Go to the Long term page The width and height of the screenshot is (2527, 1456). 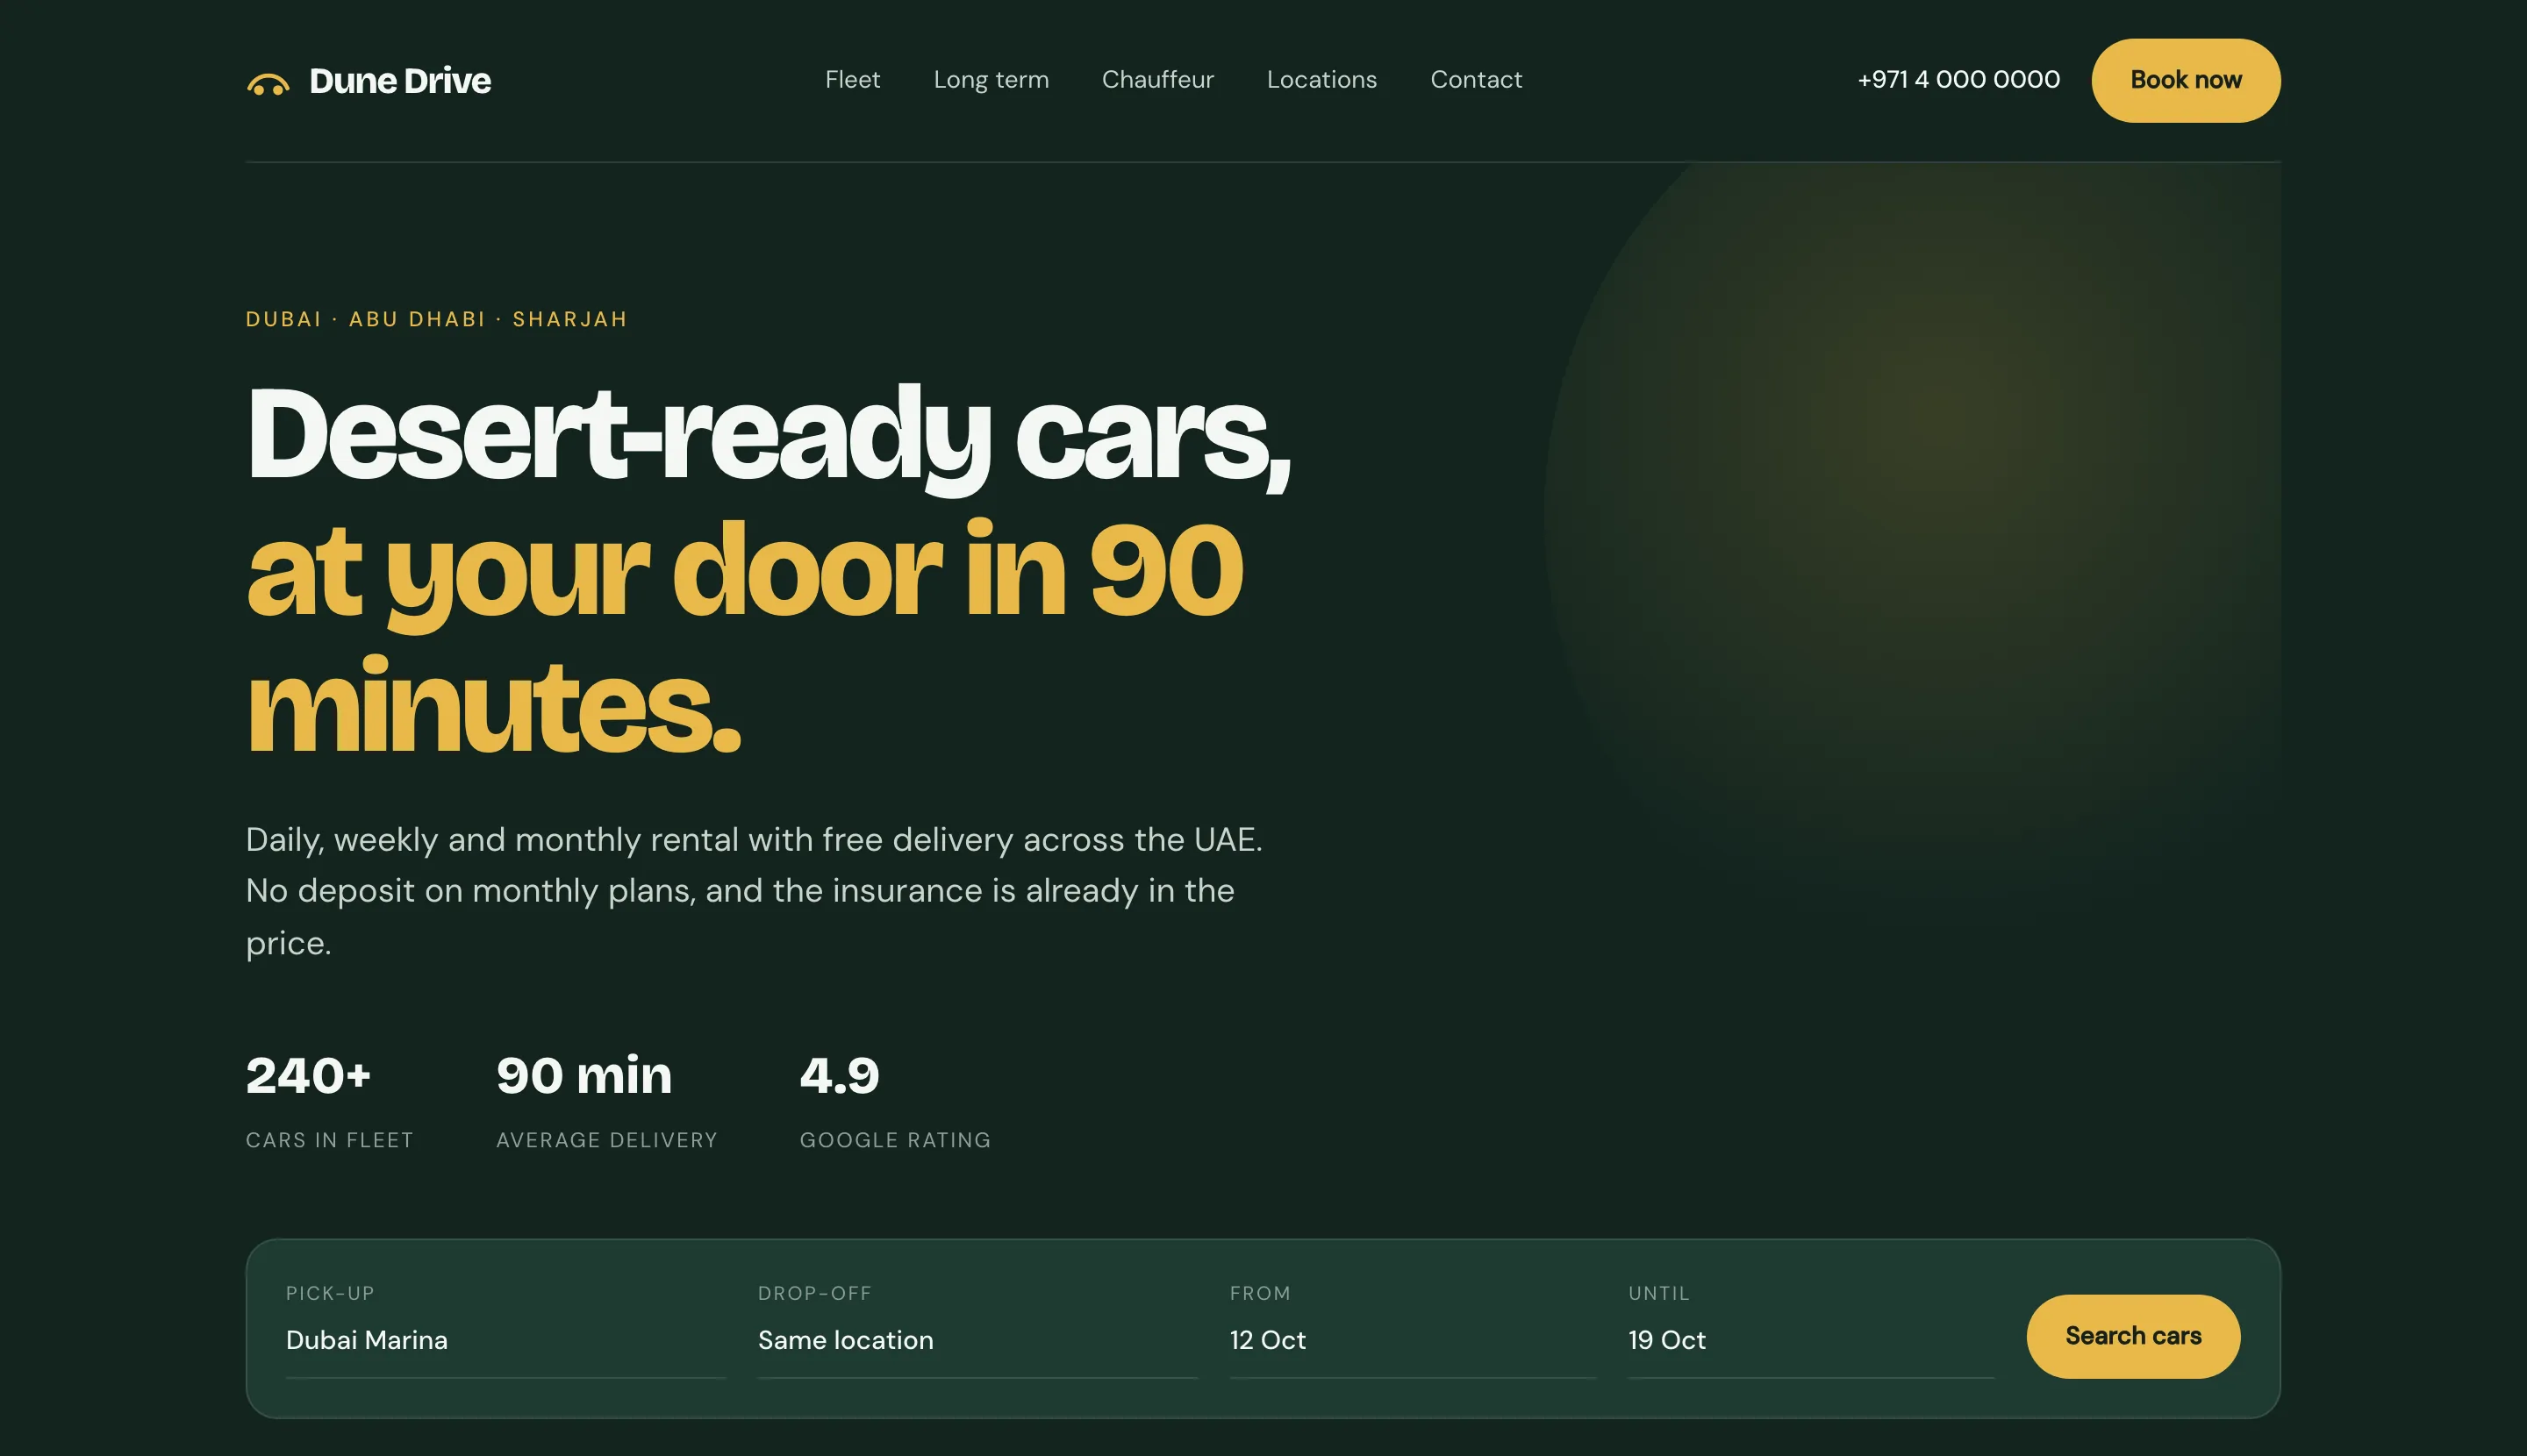pyautogui.click(x=991, y=80)
